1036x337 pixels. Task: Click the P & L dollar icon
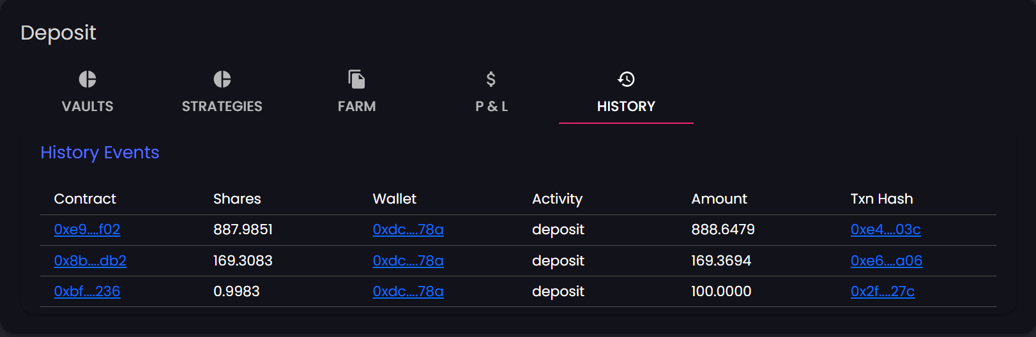coord(491,79)
